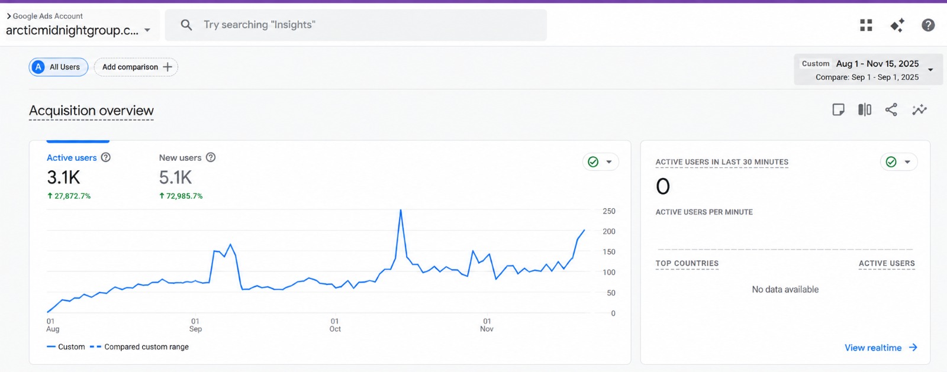Viewport: 947px width, 372px height.
Task: Open the Insights trend line icon
Action: point(919,109)
